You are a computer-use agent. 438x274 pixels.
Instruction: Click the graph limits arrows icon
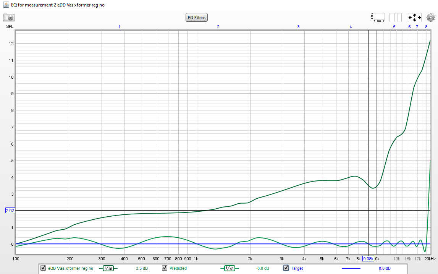(415, 17)
